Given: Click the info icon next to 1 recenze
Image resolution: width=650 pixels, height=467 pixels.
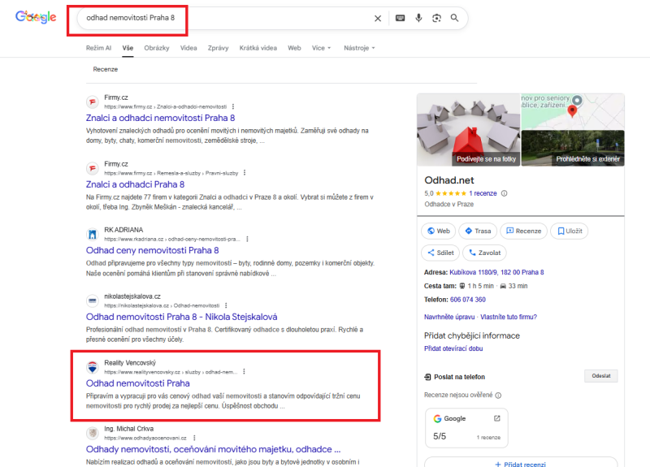Looking at the screenshot, I should pyautogui.click(x=505, y=193).
